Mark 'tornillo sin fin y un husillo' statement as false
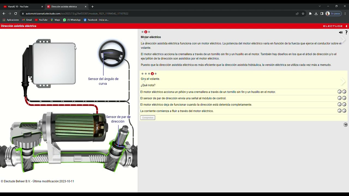 [x=344, y=92]
